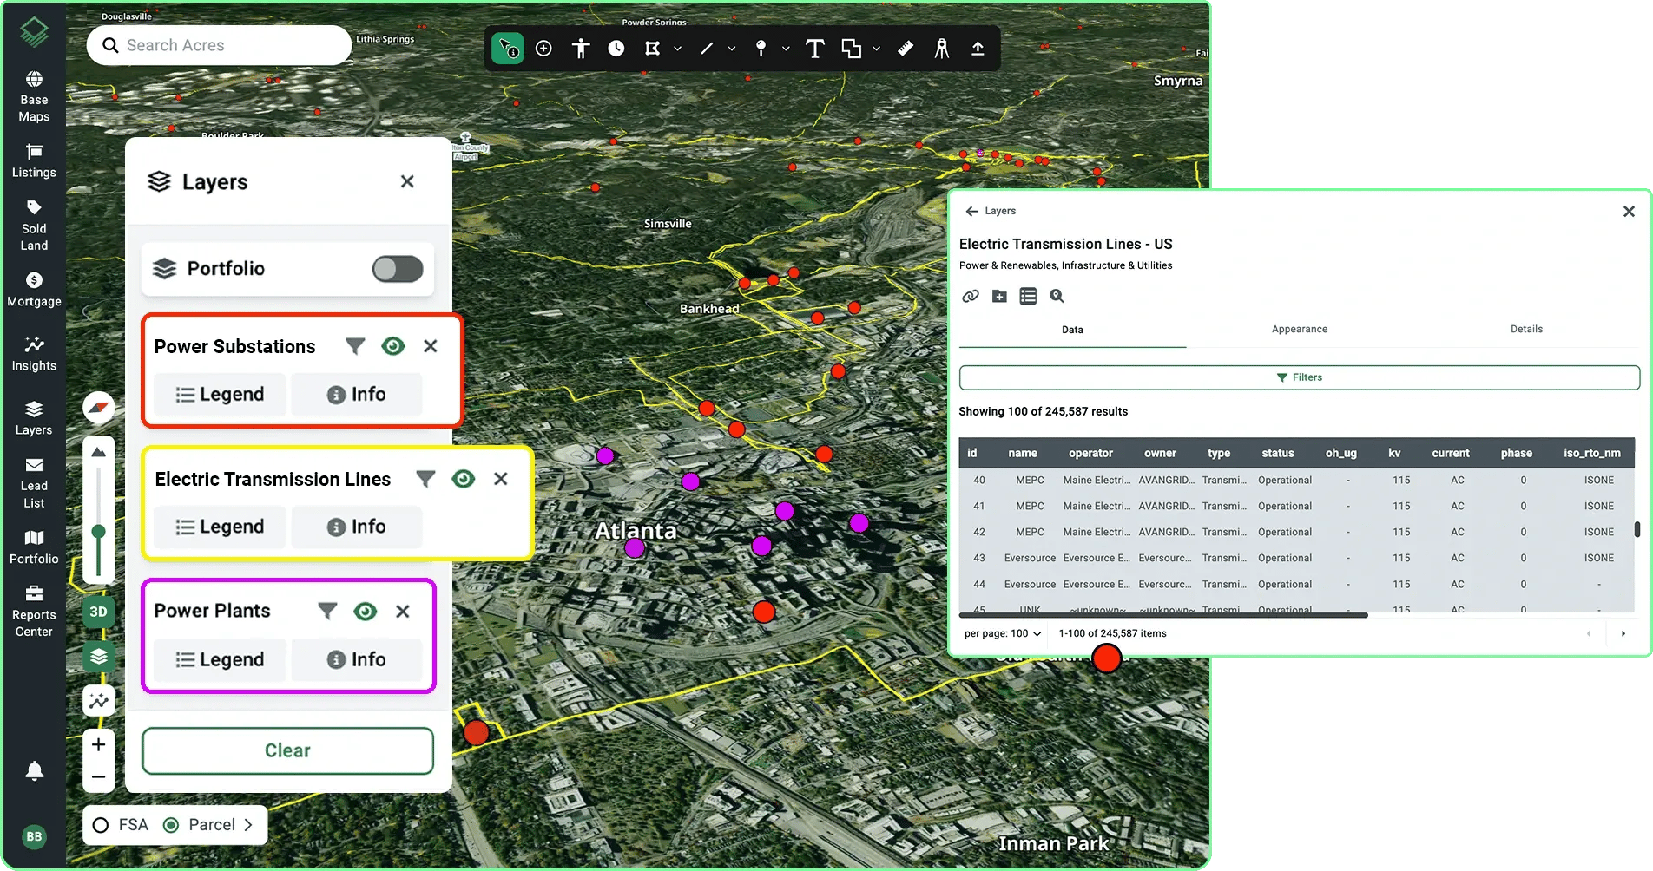1653x871 pixels.
Task: Switch to the Data tab
Action: (1072, 330)
